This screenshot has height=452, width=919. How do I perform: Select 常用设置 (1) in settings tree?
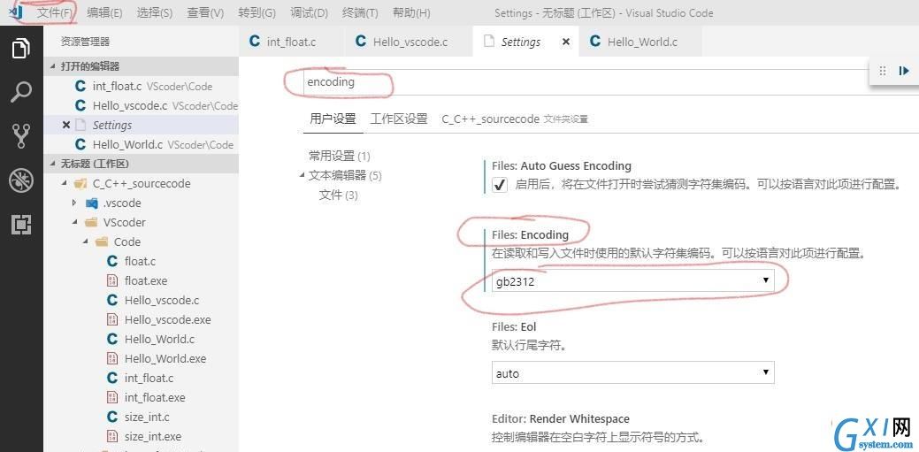340,156
